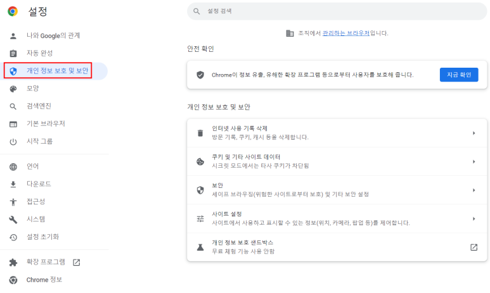This screenshot has width=490, height=293.
Task: Click the 지금 확인 button
Action: click(459, 75)
